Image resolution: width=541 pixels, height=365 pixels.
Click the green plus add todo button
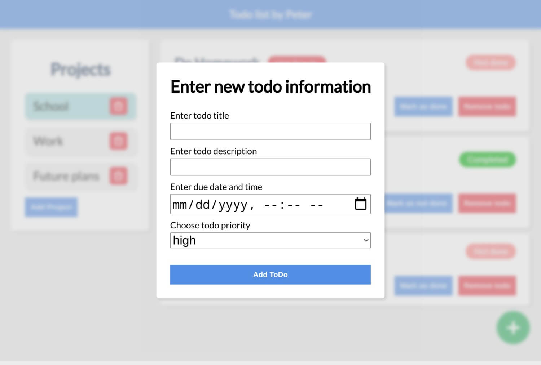coord(513,328)
